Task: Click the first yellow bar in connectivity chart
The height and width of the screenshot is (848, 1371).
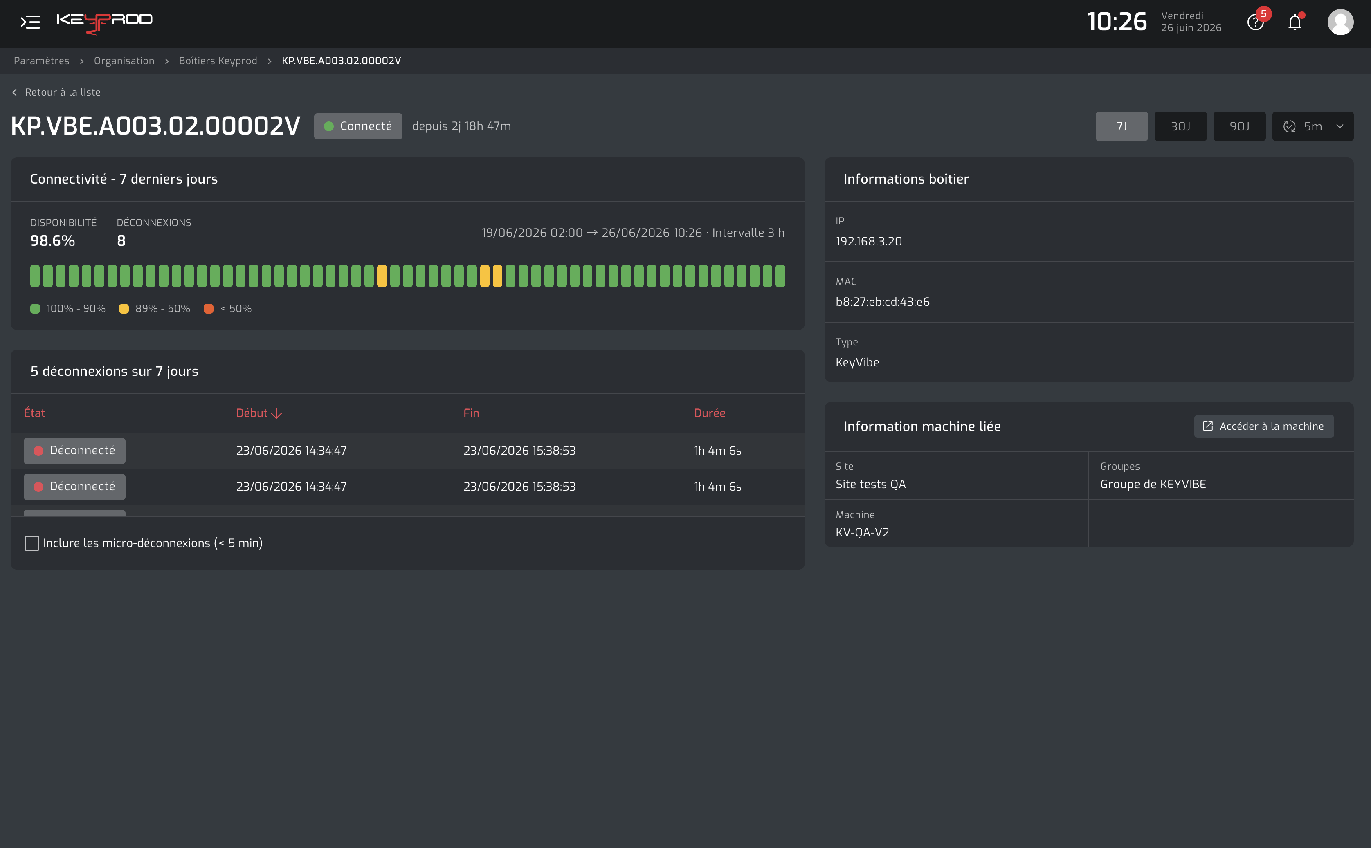Action: click(382, 276)
